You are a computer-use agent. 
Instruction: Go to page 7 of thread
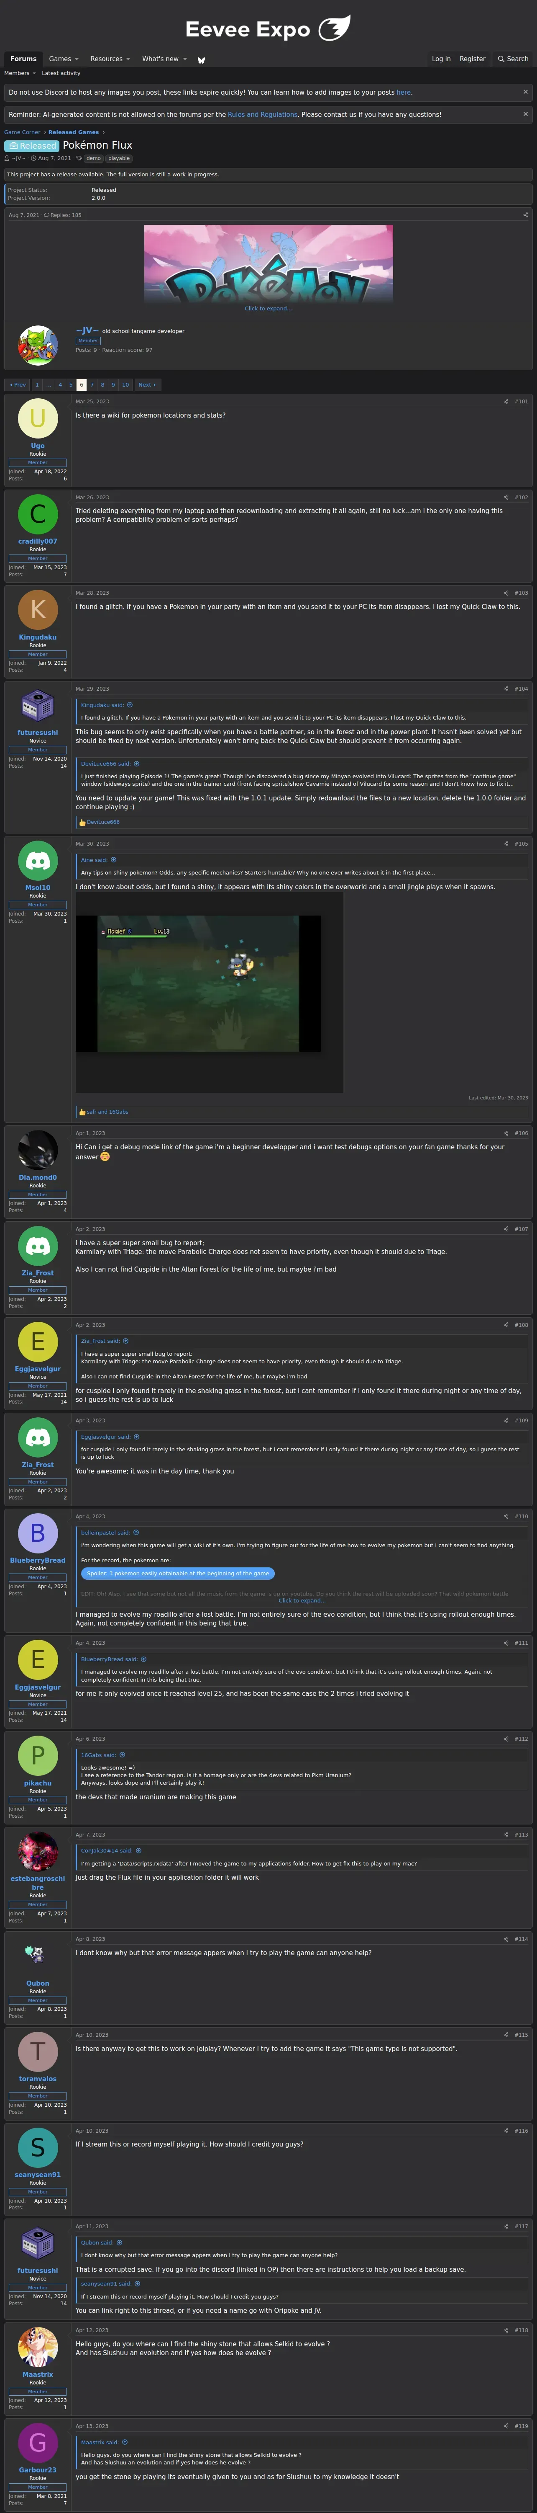pos(92,384)
